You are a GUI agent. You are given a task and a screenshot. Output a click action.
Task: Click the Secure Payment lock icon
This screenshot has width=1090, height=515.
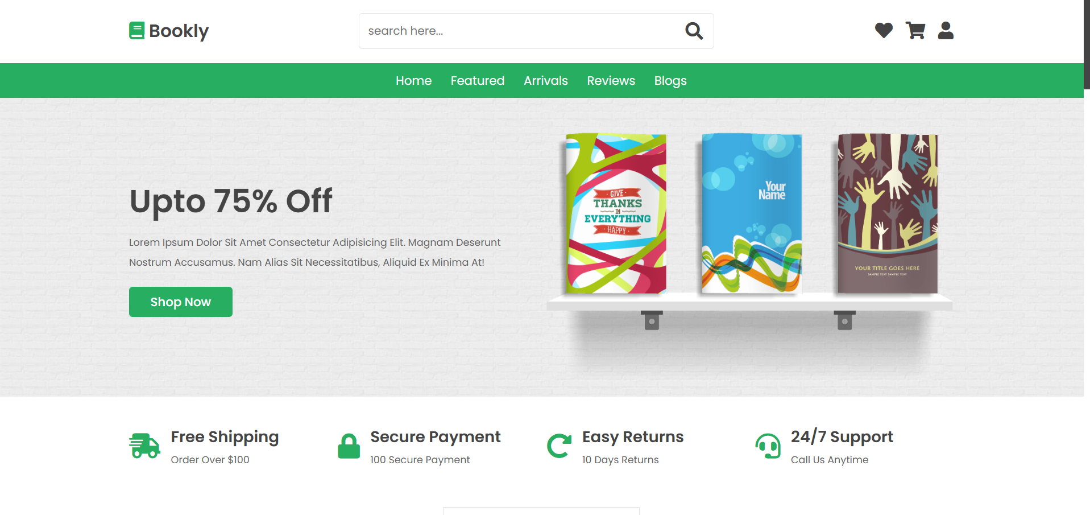tap(349, 446)
